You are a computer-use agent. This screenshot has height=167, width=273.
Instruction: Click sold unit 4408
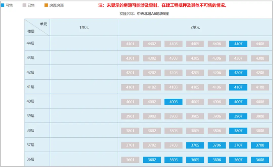coord(260,44)
